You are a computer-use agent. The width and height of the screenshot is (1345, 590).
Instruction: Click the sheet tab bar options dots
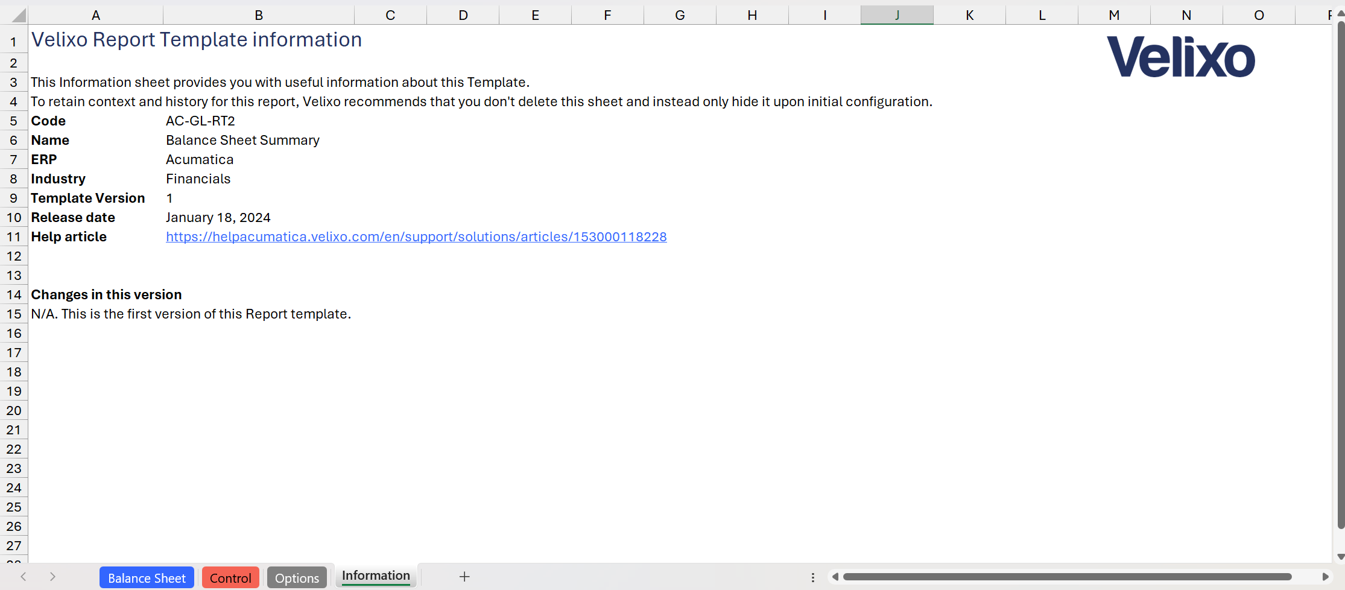[x=813, y=577]
